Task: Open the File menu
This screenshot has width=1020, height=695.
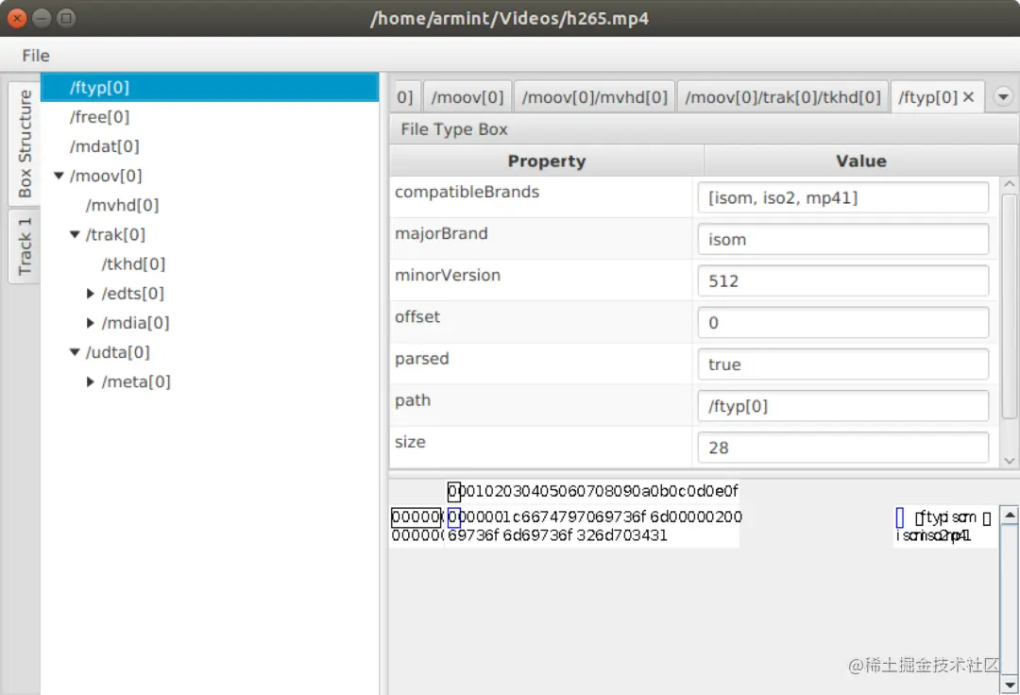Action: (35, 56)
